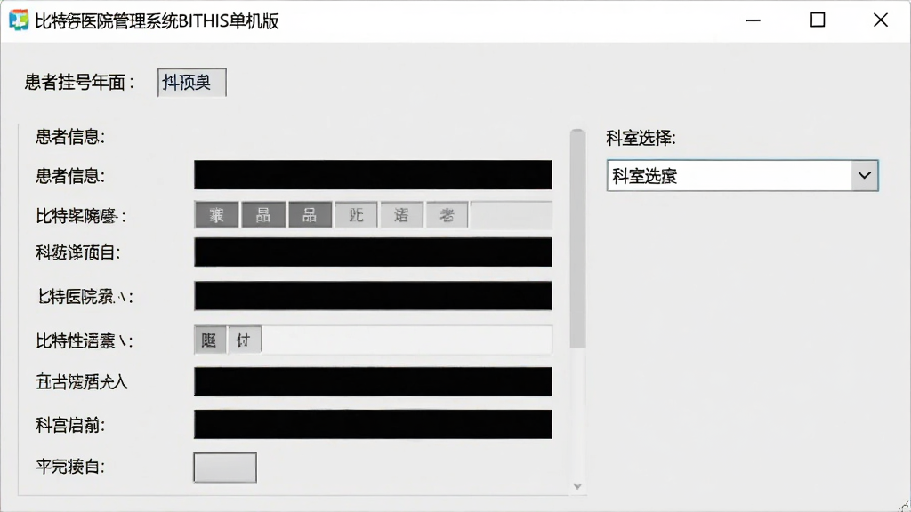911x512 pixels.
Task: Click the scrollbar down arrow of form panel
Action: 577,486
